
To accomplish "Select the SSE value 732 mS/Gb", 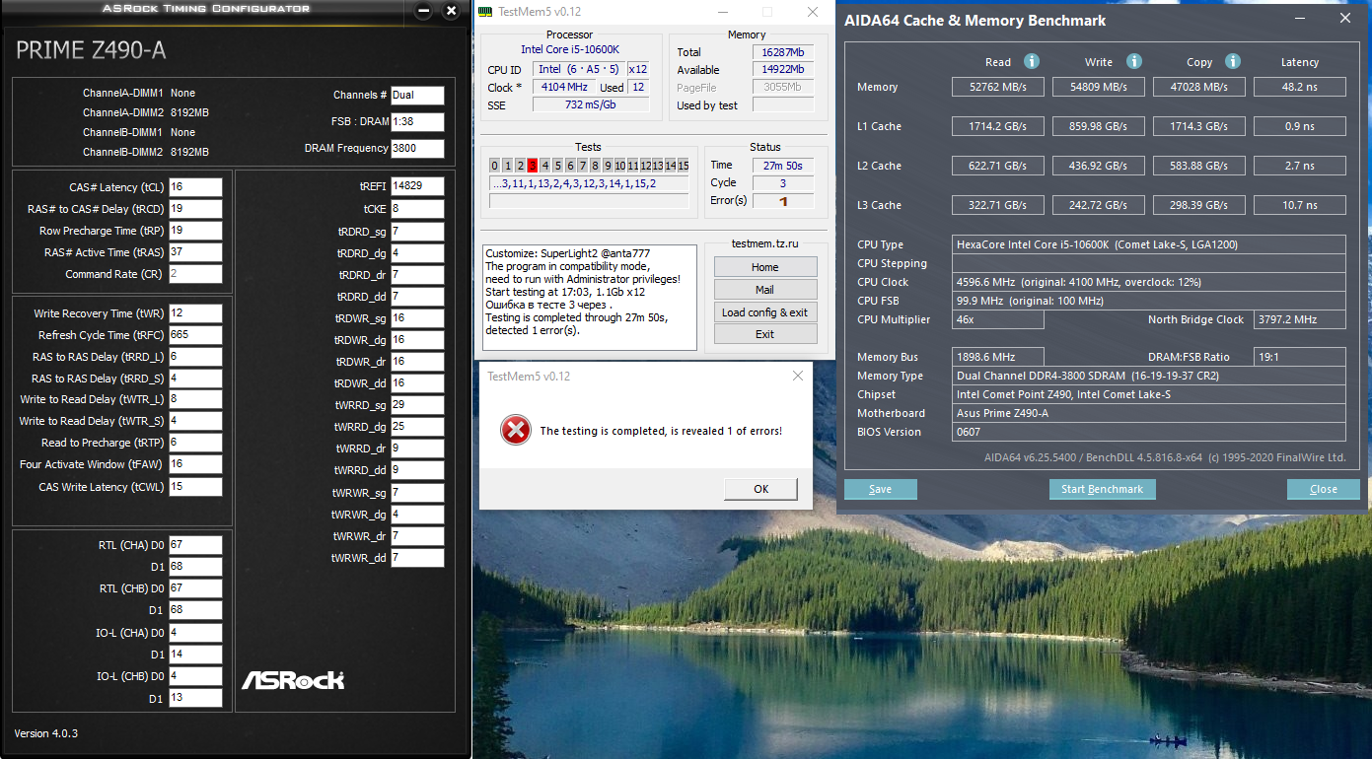I will click(x=590, y=104).
